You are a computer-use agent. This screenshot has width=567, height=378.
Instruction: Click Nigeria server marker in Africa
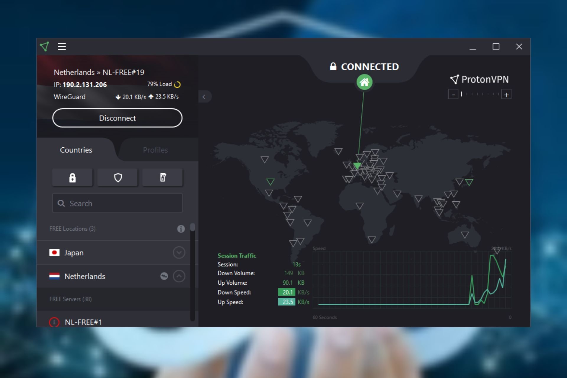coord(360,206)
